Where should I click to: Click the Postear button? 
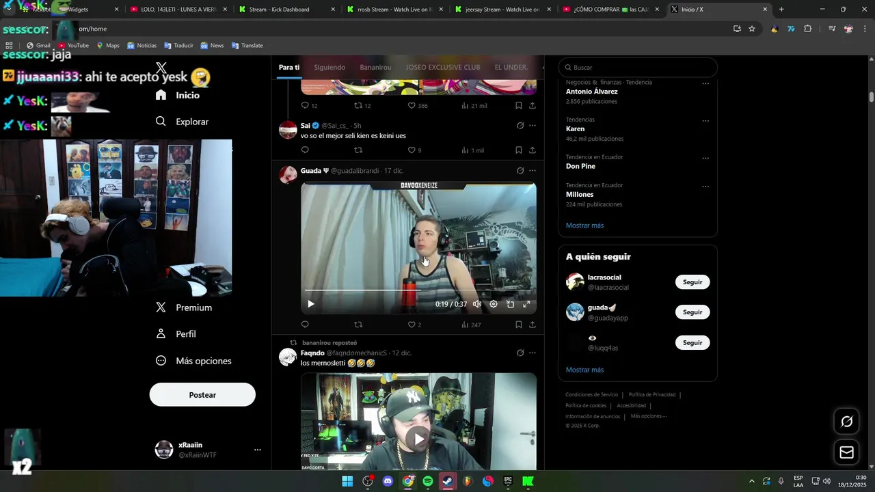coord(202,395)
